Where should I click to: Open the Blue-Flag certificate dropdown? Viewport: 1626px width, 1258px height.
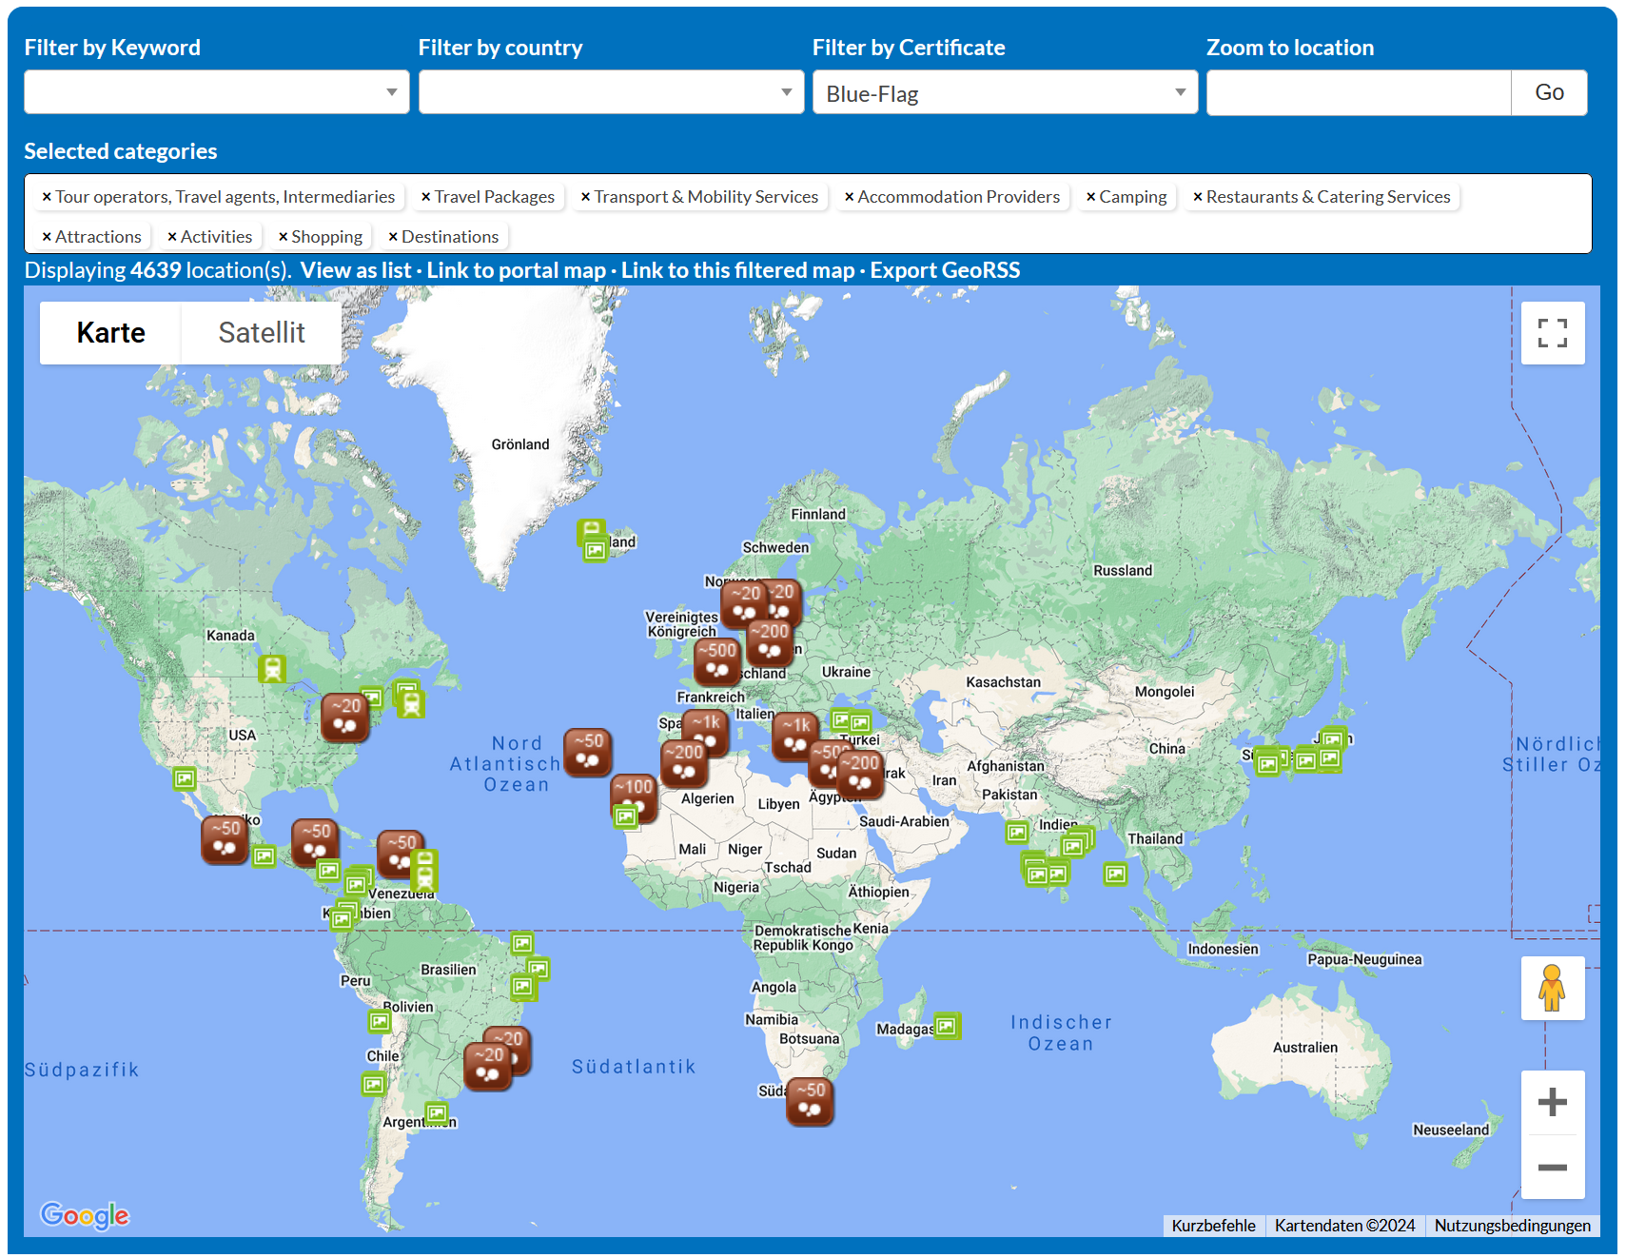(x=1005, y=93)
